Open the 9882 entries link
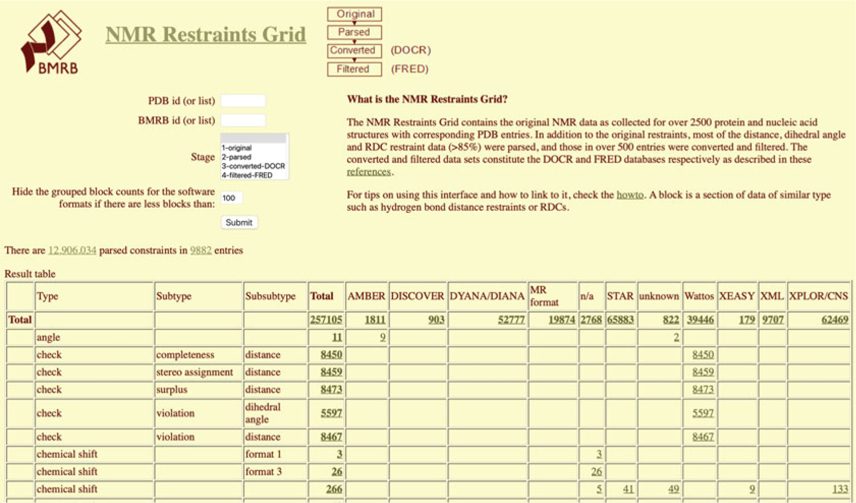This screenshot has width=856, height=503. pos(201,250)
